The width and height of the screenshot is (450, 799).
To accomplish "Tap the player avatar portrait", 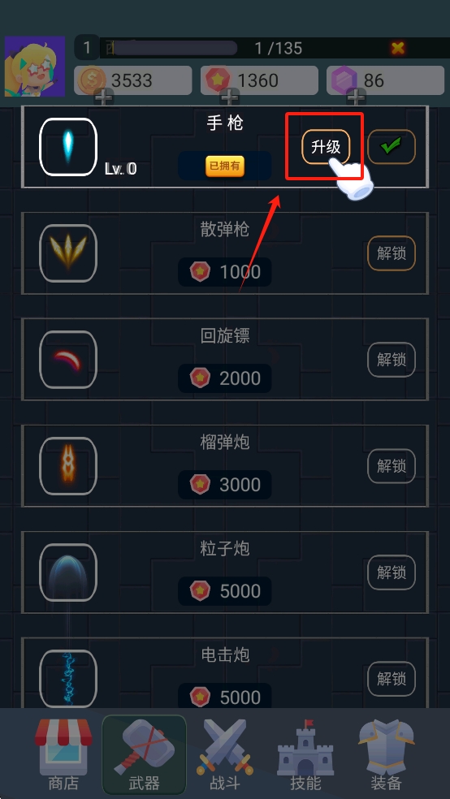I will 35,67.
